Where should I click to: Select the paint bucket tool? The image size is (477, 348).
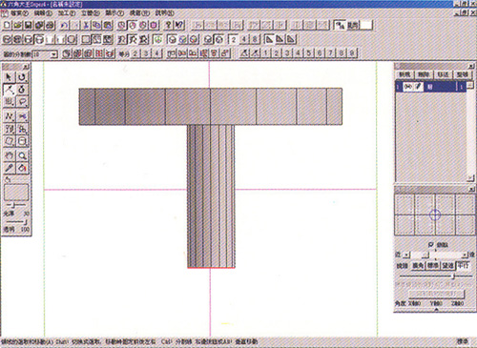tap(22, 168)
